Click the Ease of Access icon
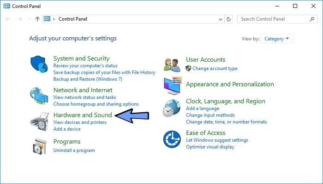 point(173,139)
